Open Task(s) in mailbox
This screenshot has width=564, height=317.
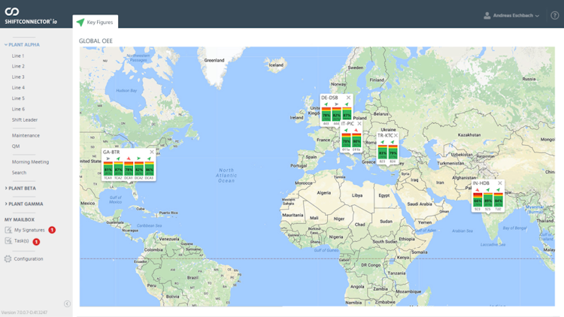coord(21,241)
